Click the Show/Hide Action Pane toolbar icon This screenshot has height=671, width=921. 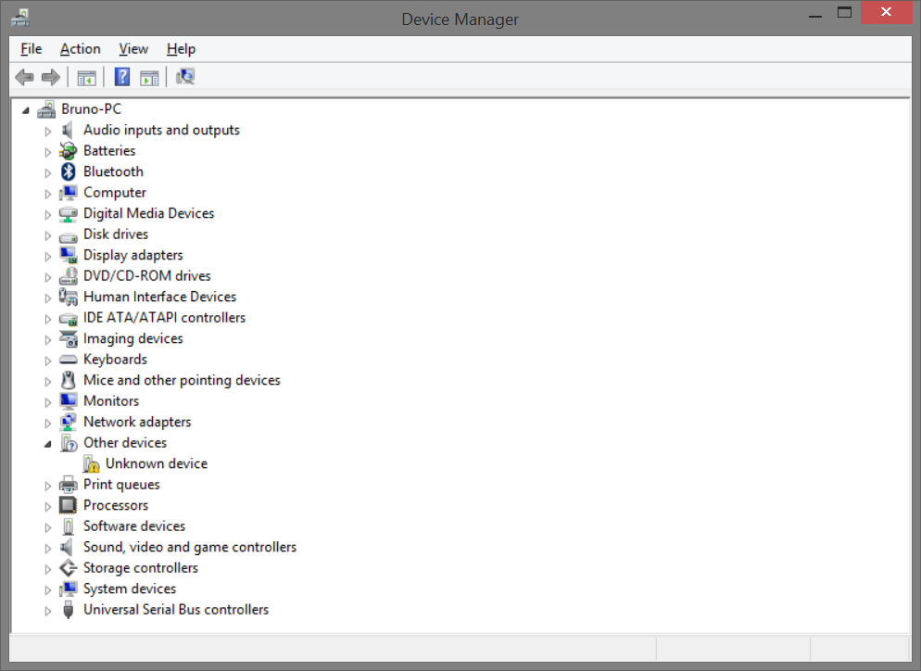pyautogui.click(x=149, y=77)
